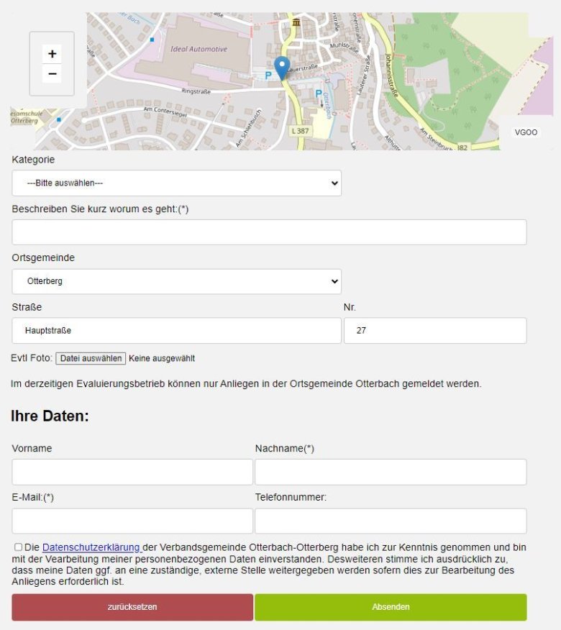Screen dimensions: 561x630
Task: Focus the Vorname input field
Action: tap(132, 472)
